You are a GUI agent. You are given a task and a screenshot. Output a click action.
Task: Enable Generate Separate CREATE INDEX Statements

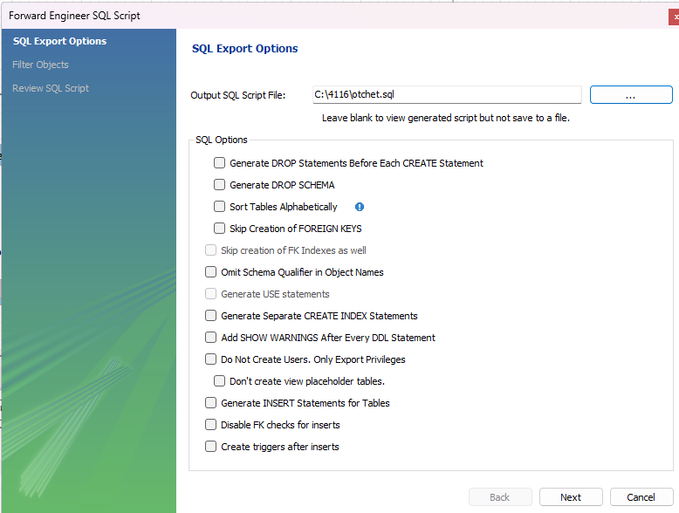point(211,316)
